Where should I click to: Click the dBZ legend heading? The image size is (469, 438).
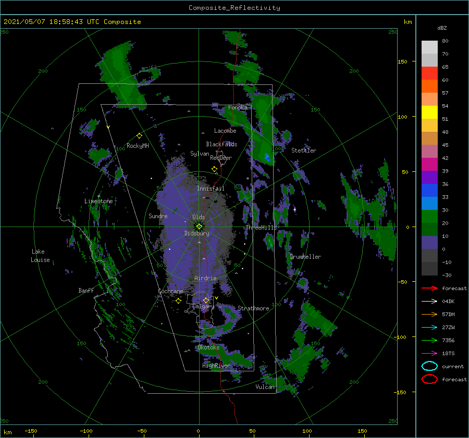click(442, 28)
